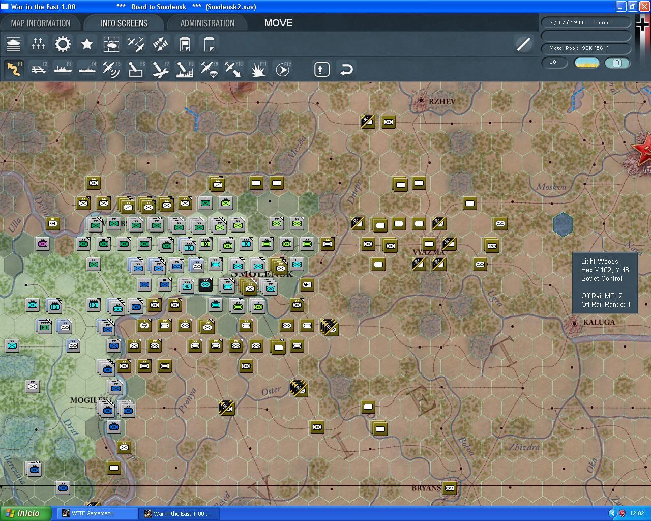The width and height of the screenshot is (651, 521).
Task: Click the date and turn display
Action: pos(586,23)
